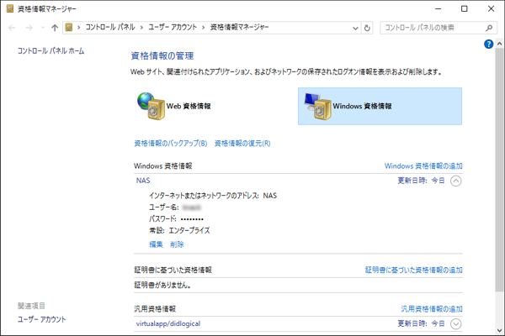The height and width of the screenshot is (336, 505).
Task: Click the vertical scrollbar thumb
Action: pos(499,170)
